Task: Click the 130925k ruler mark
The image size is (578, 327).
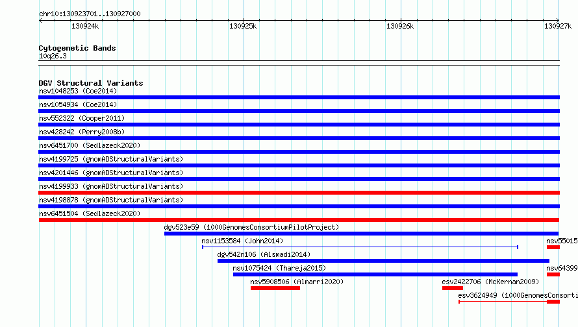Action: [x=243, y=26]
